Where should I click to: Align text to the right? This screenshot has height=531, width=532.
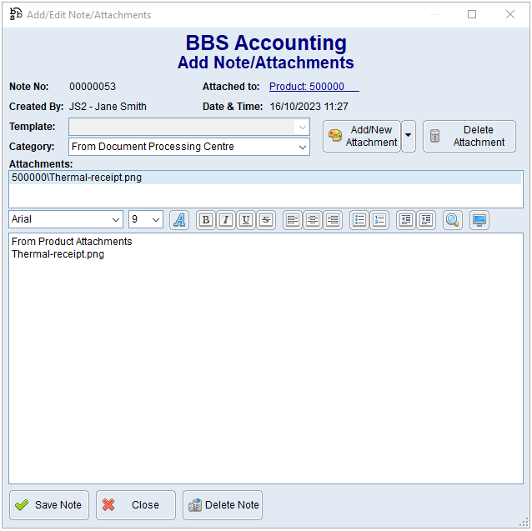(x=333, y=220)
